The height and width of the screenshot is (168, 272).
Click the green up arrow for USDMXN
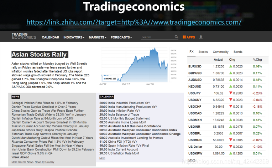pyautogui.click(x=231, y=120)
